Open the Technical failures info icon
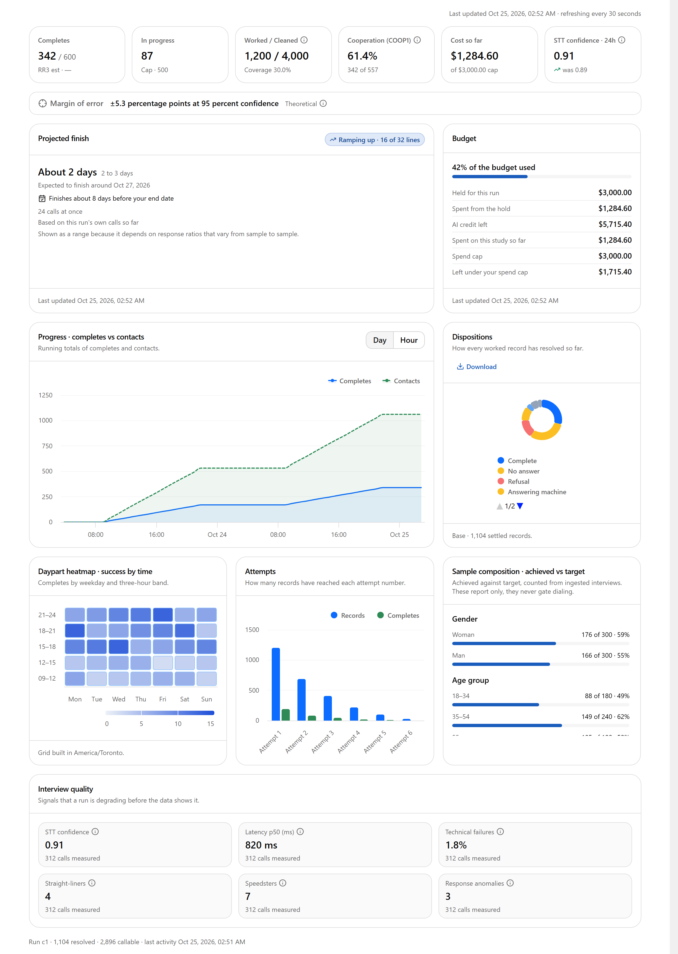Image resolution: width=678 pixels, height=954 pixels. [500, 832]
